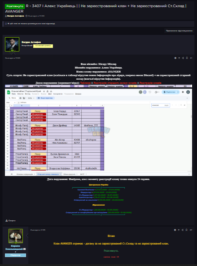Select first sheet tab at bottom
Screen dimensions: 197x266
26,174
